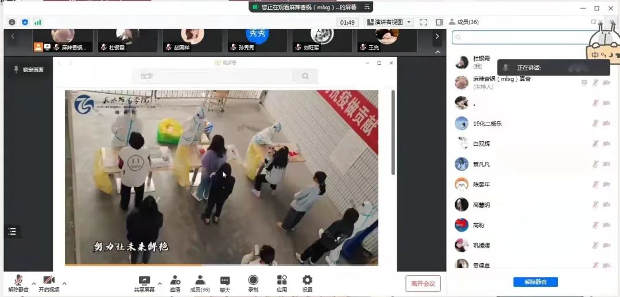Click the green network signal status icon
Screen dimensions: 620x297
point(38,22)
